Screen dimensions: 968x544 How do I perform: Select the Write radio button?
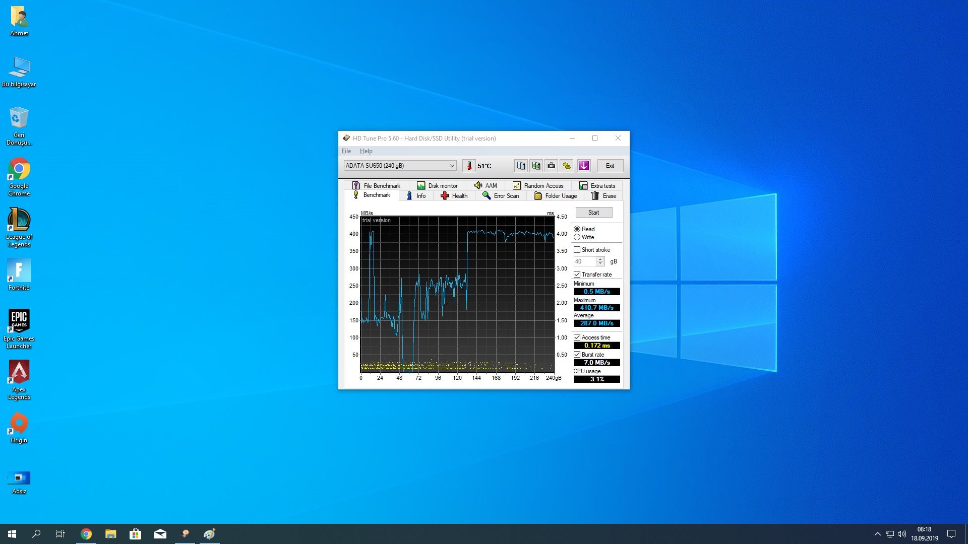pyautogui.click(x=577, y=237)
